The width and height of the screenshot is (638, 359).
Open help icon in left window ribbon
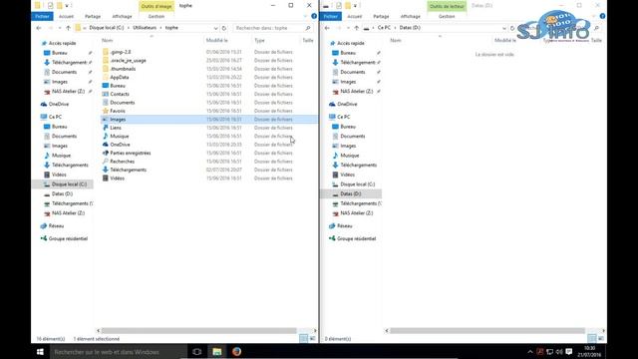[314, 16]
